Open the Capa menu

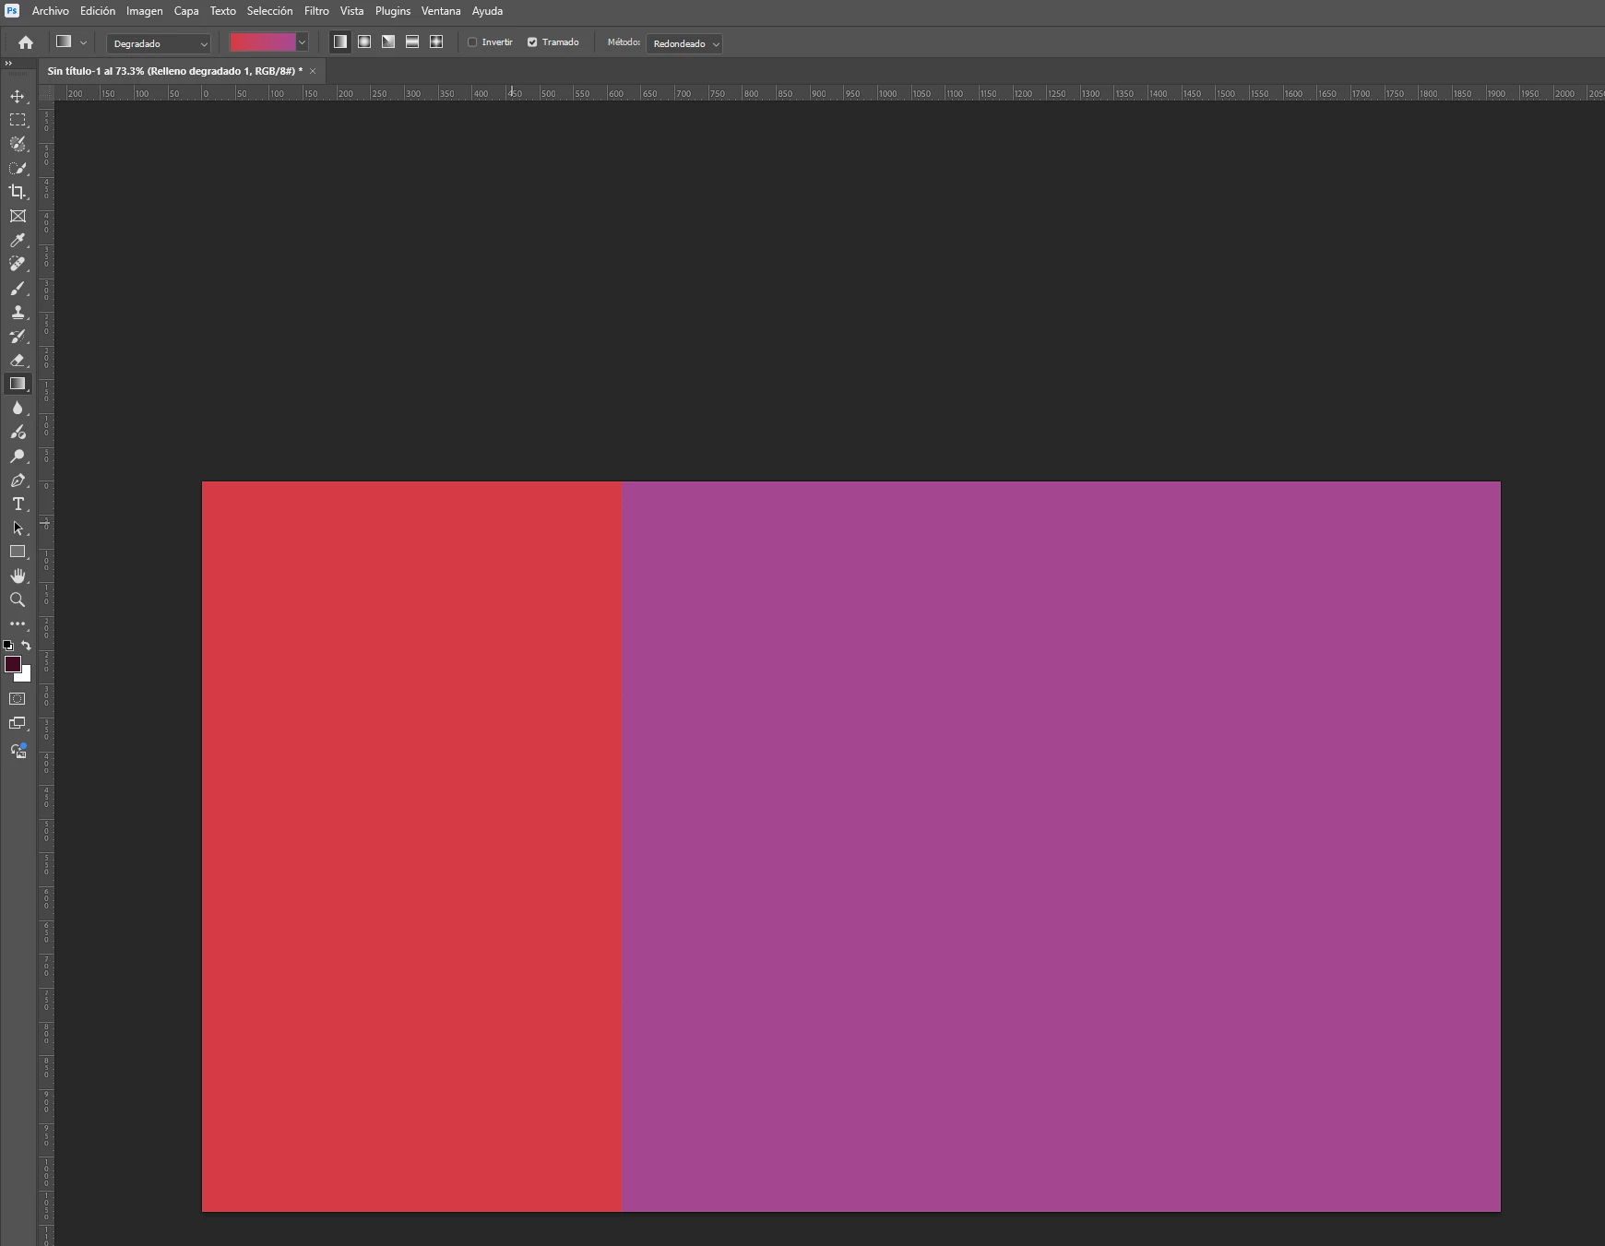tap(186, 11)
